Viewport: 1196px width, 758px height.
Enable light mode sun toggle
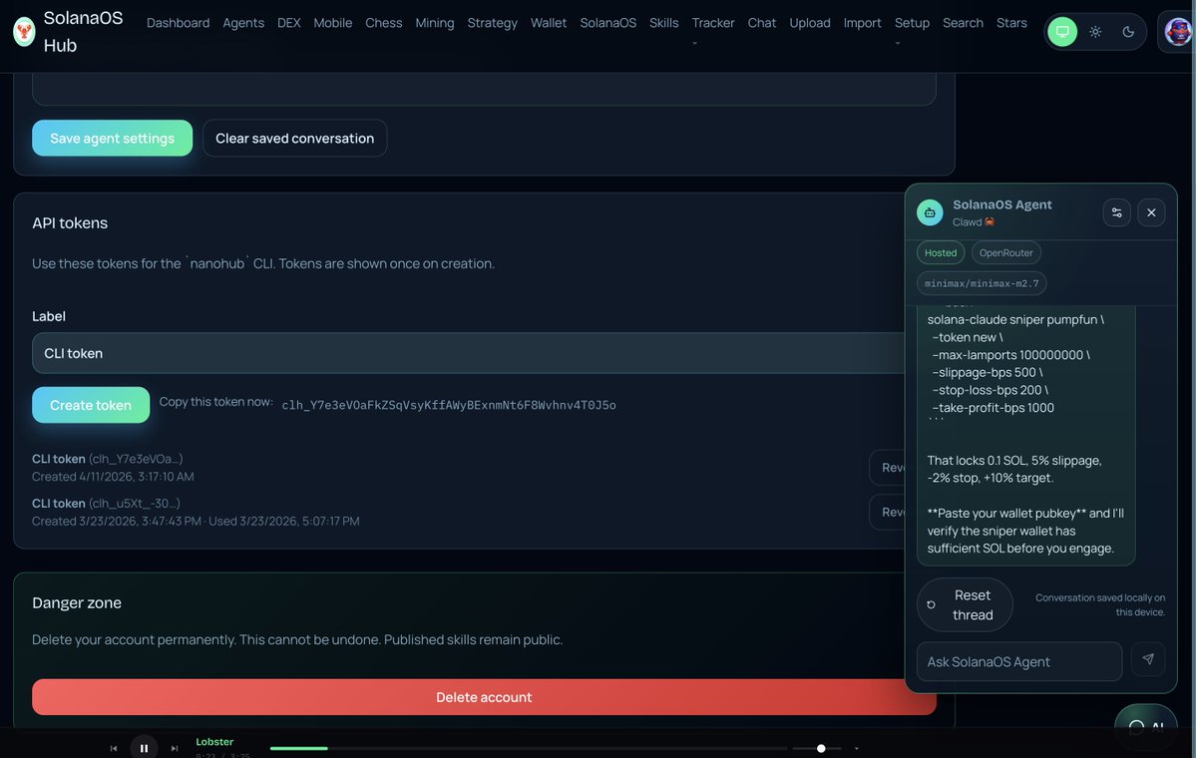(1095, 32)
